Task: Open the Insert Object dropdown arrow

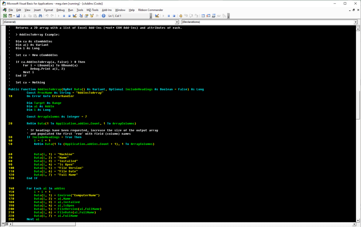Action: tap(13, 16)
